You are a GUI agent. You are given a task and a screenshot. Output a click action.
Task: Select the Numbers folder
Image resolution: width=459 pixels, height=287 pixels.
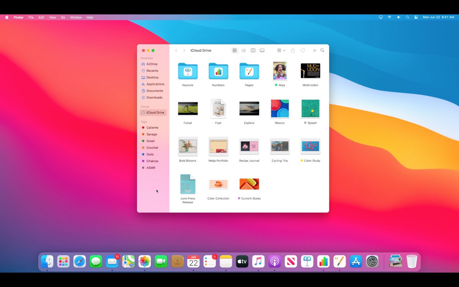tap(218, 71)
